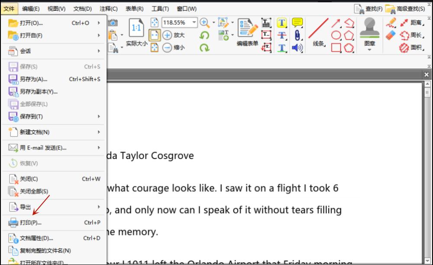The width and height of the screenshot is (433, 265).
Task: Select the rectangle shape tool
Action: click(x=336, y=48)
